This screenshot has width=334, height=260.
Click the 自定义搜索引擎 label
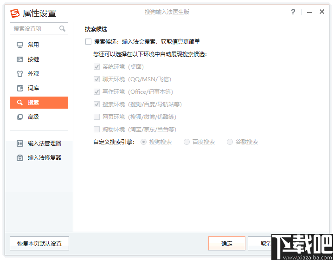point(114,142)
